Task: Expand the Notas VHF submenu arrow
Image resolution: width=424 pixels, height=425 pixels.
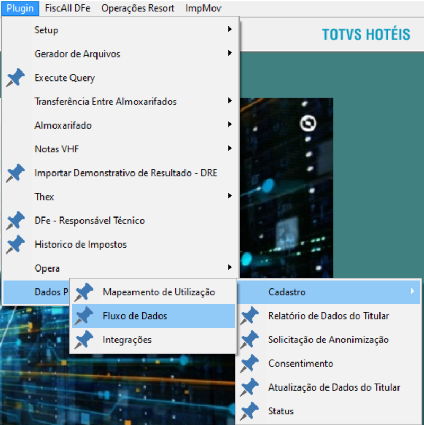Action: [230, 148]
